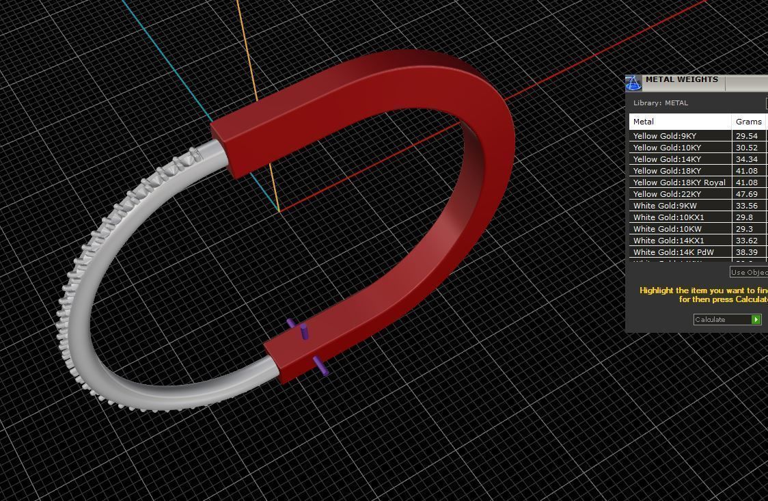768x501 pixels.
Task: Click the 38.39 grams value
Action: coord(746,252)
